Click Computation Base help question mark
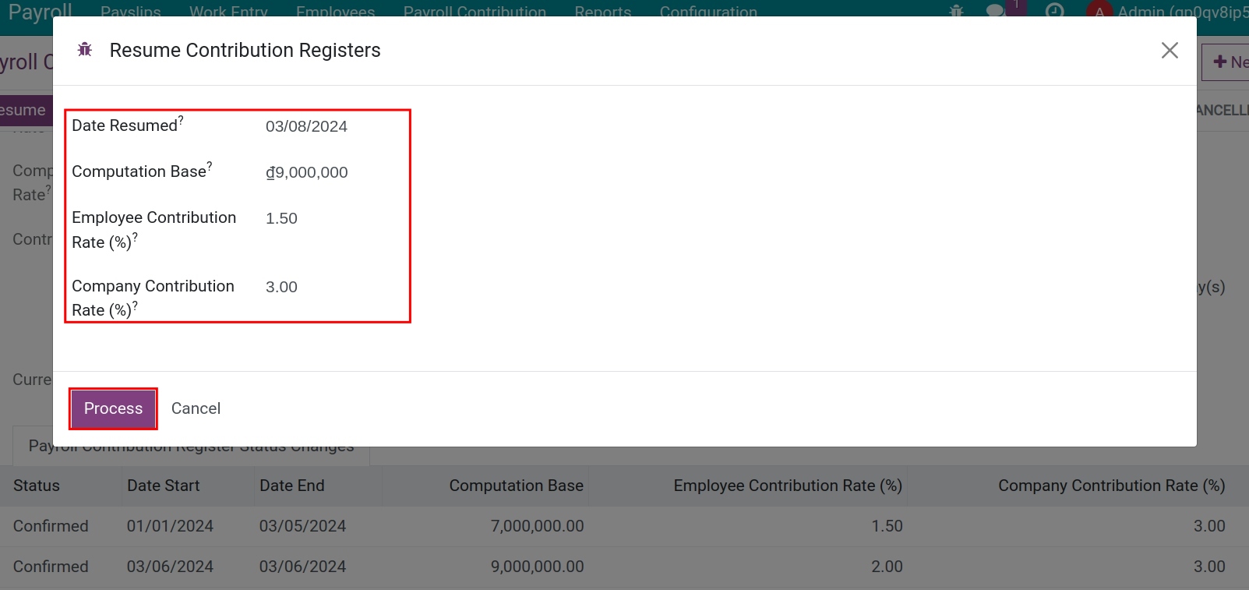Screen dimensions: 1249x590 click(x=210, y=166)
